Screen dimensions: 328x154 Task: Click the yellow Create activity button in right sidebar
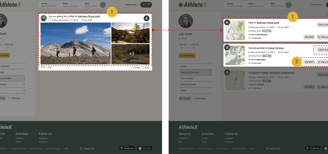tap(187, 56)
